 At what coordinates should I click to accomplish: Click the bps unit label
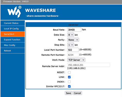(x=84, y=29)
